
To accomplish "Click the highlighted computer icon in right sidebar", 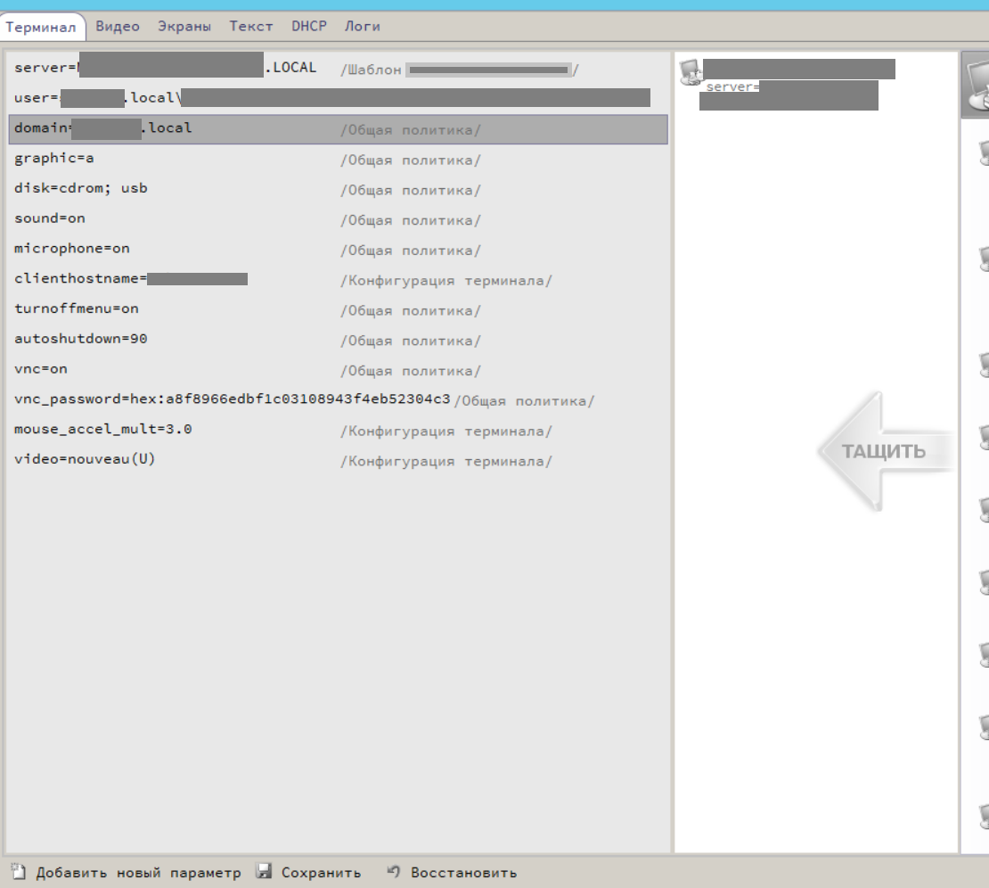I will [977, 86].
